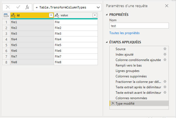Click the File5 cell in value column
The image size is (176, 118).
pyautogui.click(x=76, y=45)
